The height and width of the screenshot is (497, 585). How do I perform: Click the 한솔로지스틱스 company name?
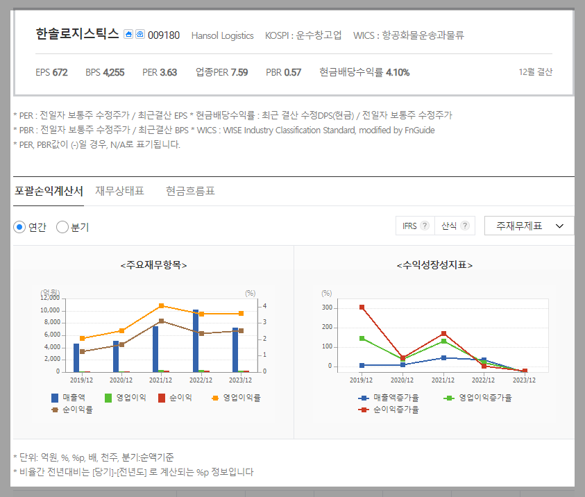(77, 34)
